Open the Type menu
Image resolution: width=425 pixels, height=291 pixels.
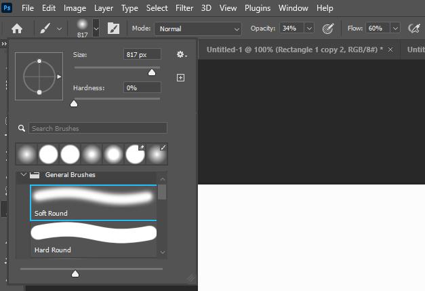coord(129,8)
